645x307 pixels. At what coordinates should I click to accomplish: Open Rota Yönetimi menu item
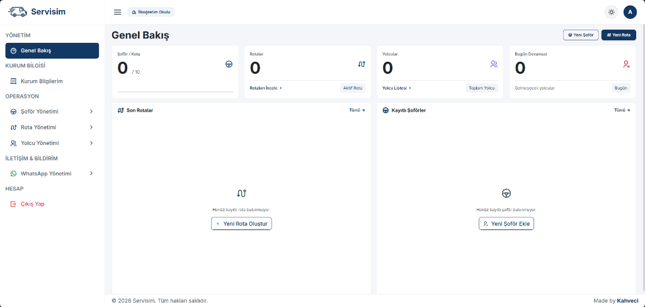(x=52, y=127)
